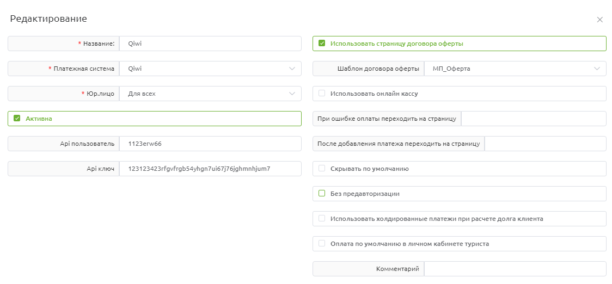Viewport: 612px width, 284px height.
Task: Open the Платежная система dropdown
Action: (210, 69)
